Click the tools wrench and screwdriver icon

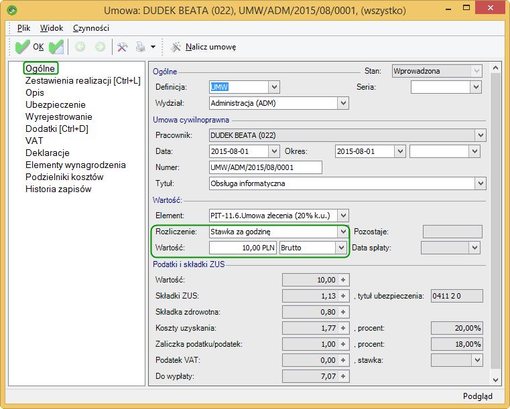coord(122,47)
